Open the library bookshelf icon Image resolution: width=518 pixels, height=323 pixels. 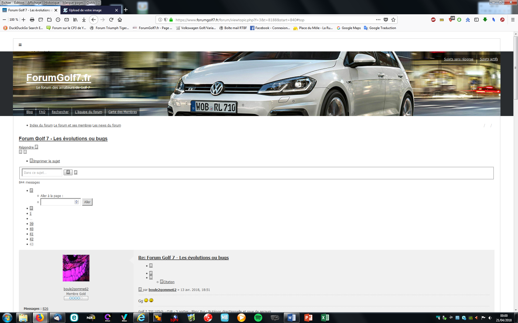[75, 20]
